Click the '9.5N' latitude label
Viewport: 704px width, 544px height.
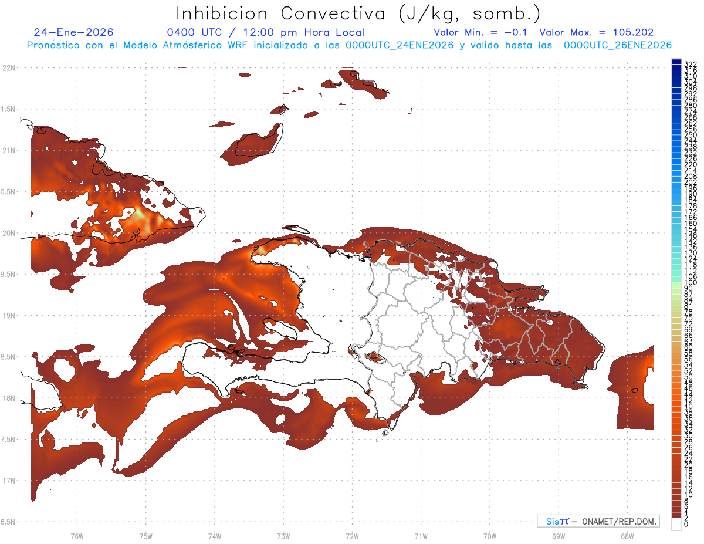(9, 275)
